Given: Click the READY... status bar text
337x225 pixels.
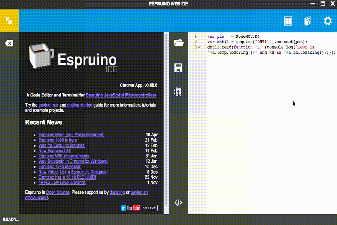Looking at the screenshot, I should pos(11,220).
